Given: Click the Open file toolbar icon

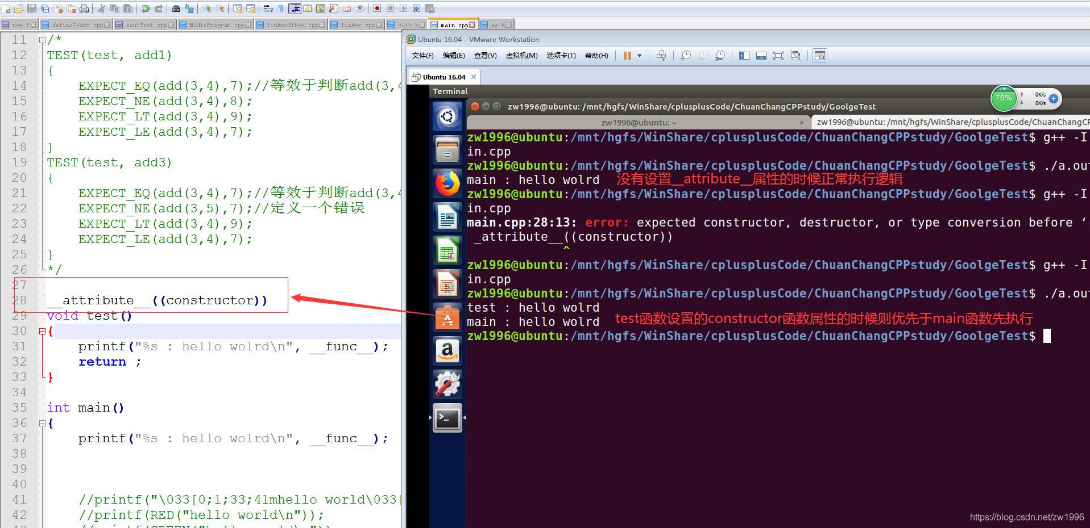Looking at the screenshot, I should point(19,9).
